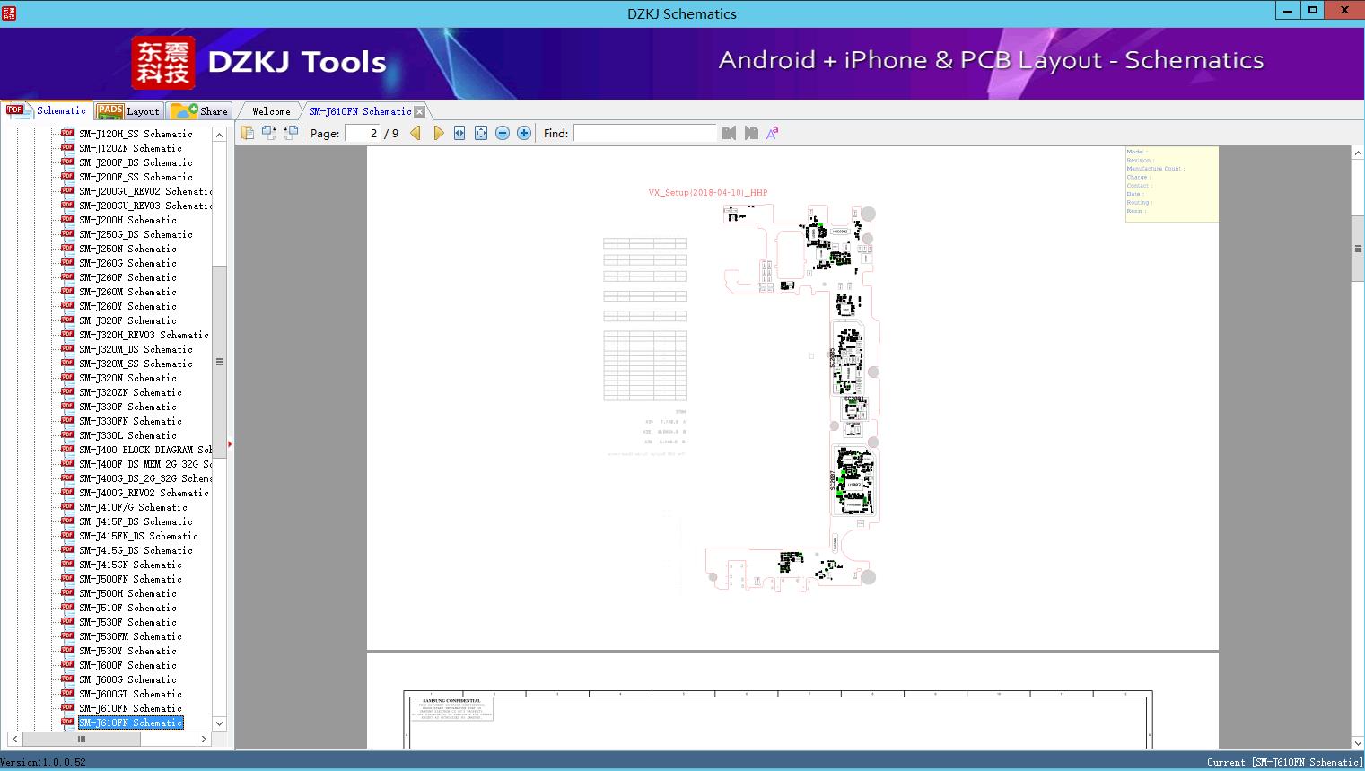Click the highlighted SM-J610FN Schematic entry

pos(130,723)
